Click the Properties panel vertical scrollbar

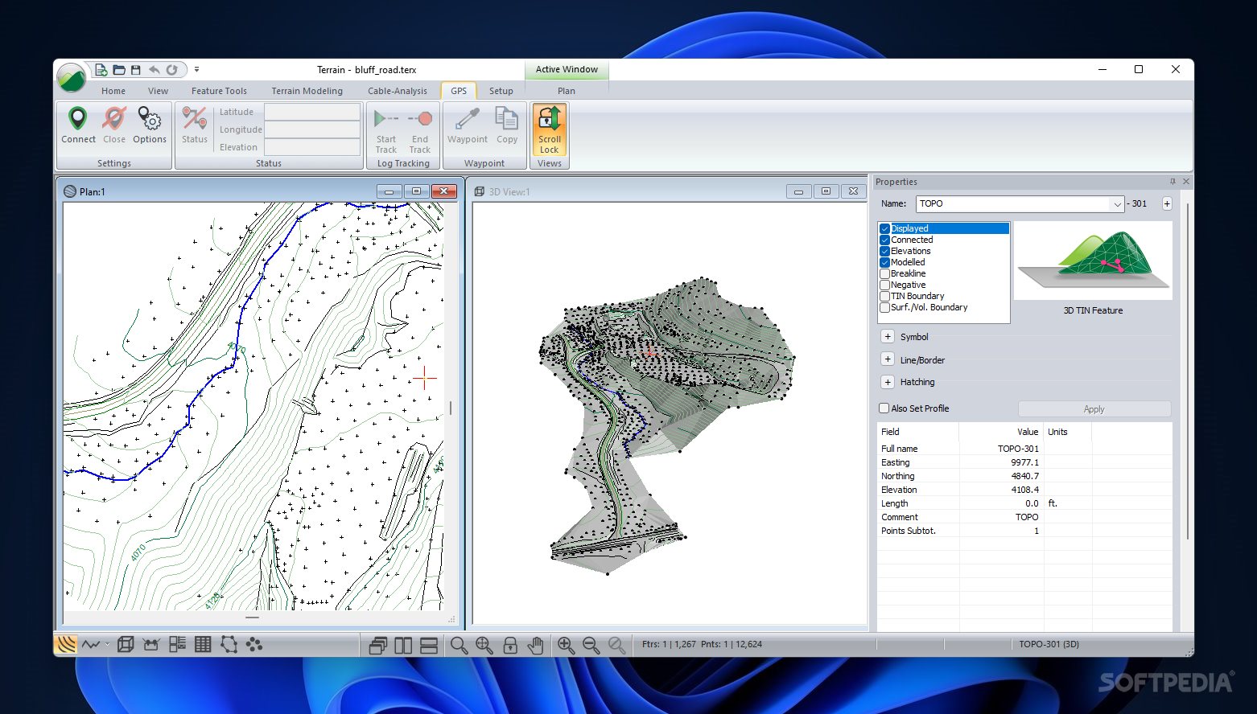pos(1188,370)
